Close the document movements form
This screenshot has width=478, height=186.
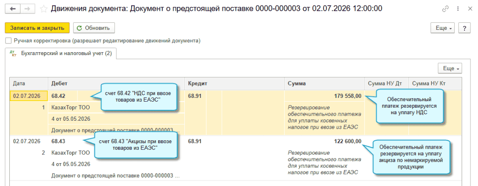470,9
